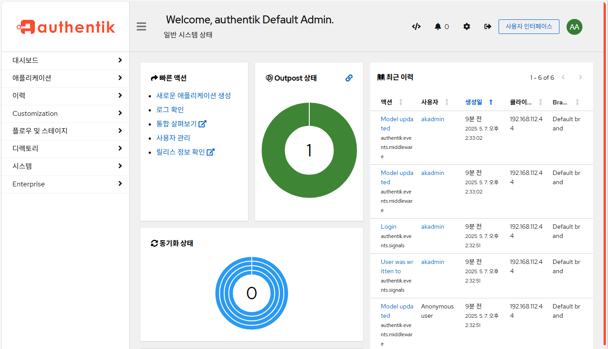608x349 pixels.
Task: Open 이력 sidebar menu item
Action: 65,96
